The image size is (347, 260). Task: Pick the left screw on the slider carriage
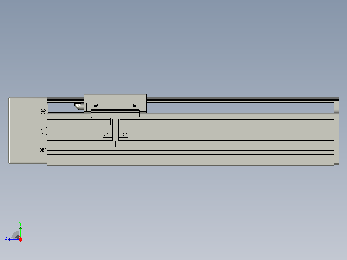pyautogui.click(x=96, y=106)
